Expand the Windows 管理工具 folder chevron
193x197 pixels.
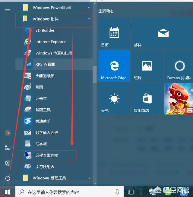click(x=89, y=178)
